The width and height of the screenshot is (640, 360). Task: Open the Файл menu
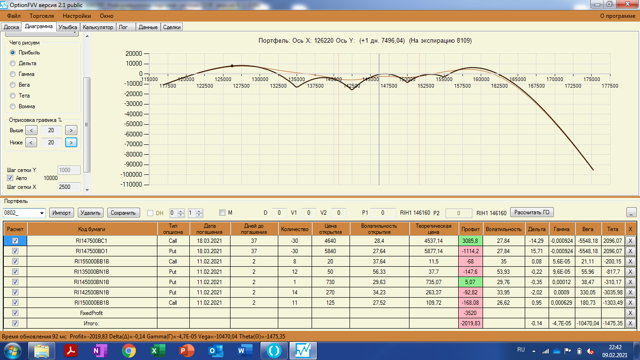click(x=14, y=16)
